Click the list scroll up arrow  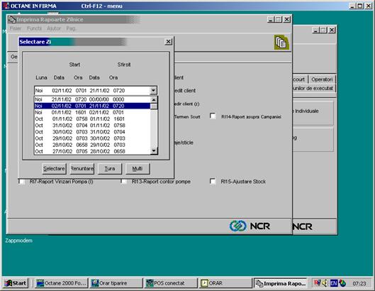click(x=154, y=99)
